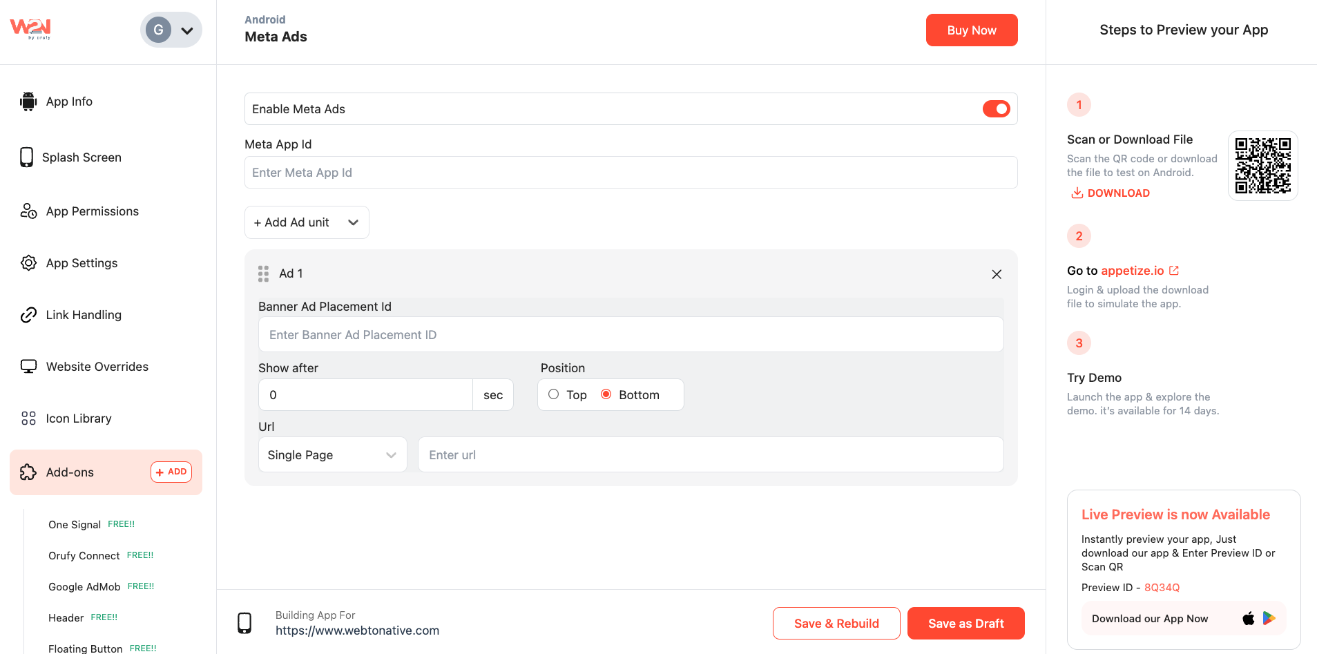Click the Splash Screen phone icon

[x=27, y=157]
